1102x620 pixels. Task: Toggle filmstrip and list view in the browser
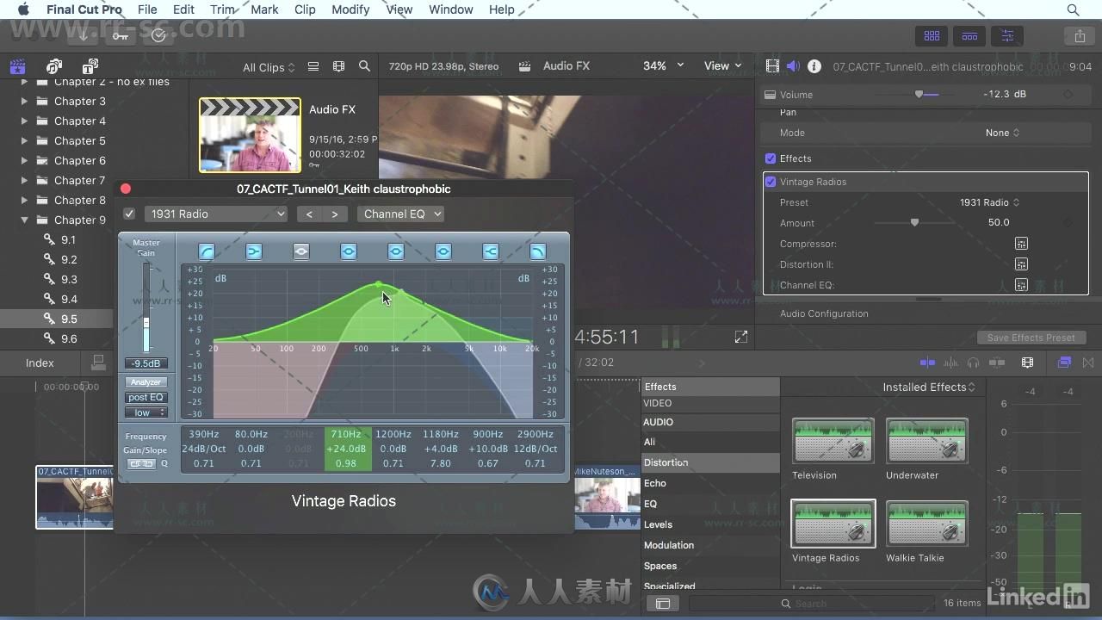[x=313, y=66]
